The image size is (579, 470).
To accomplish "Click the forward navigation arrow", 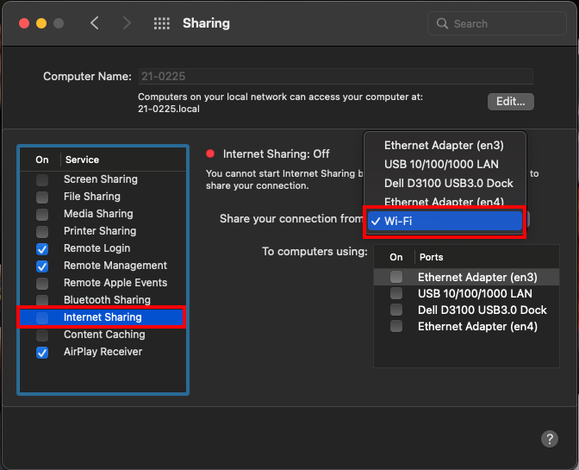I will pos(127,23).
